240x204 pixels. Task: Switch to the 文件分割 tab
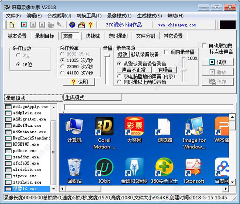tap(146, 36)
